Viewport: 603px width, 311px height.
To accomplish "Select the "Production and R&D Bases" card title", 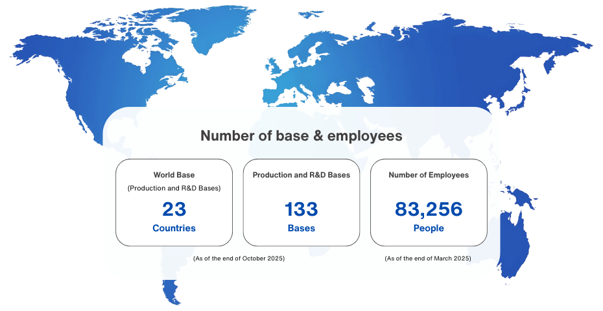I will (x=301, y=175).
